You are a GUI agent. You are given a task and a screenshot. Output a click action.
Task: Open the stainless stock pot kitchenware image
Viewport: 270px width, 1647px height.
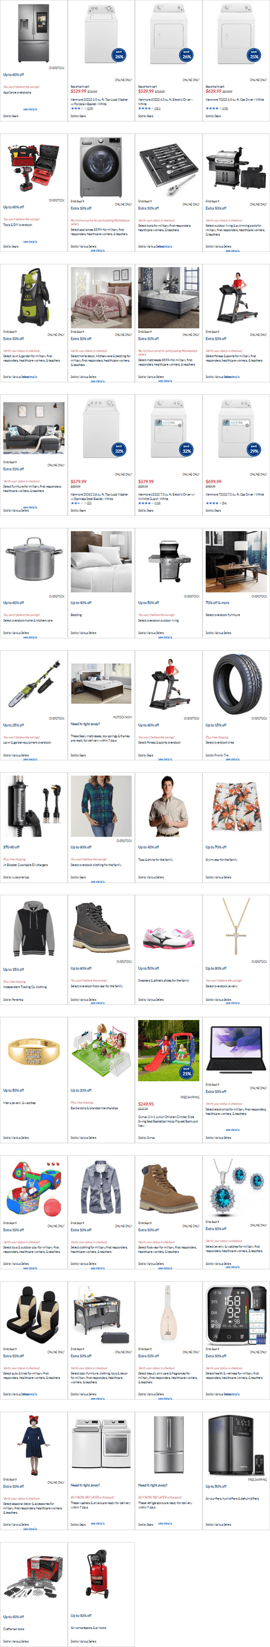tap(34, 559)
